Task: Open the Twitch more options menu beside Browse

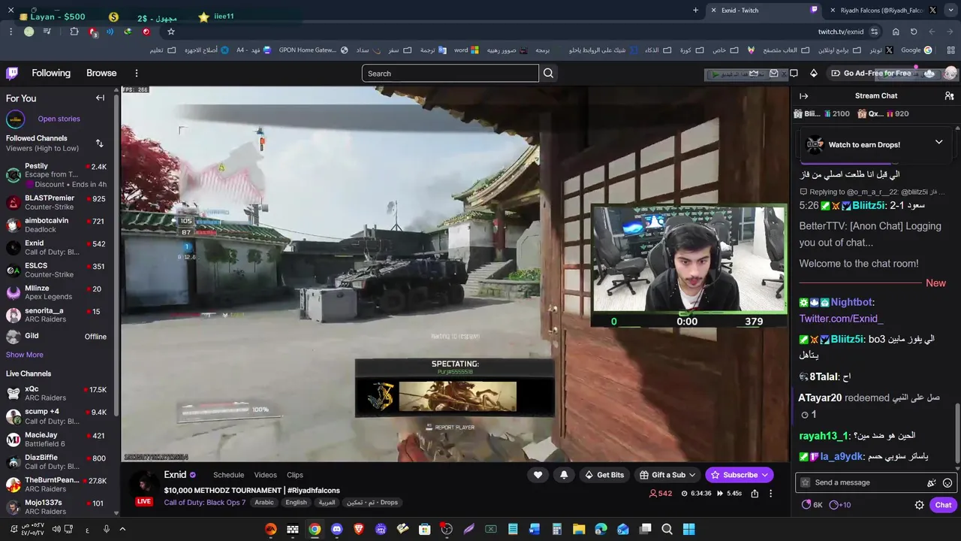Action: click(x=137, y=73)
